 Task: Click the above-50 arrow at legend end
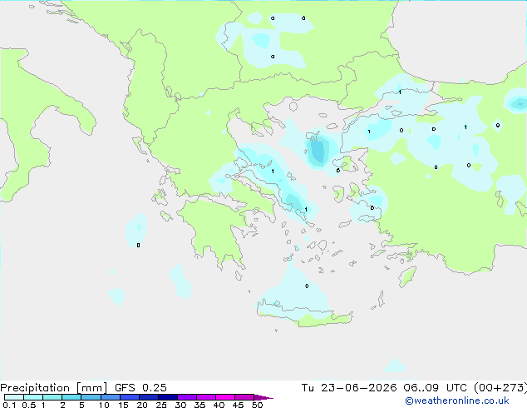[263, 397]
